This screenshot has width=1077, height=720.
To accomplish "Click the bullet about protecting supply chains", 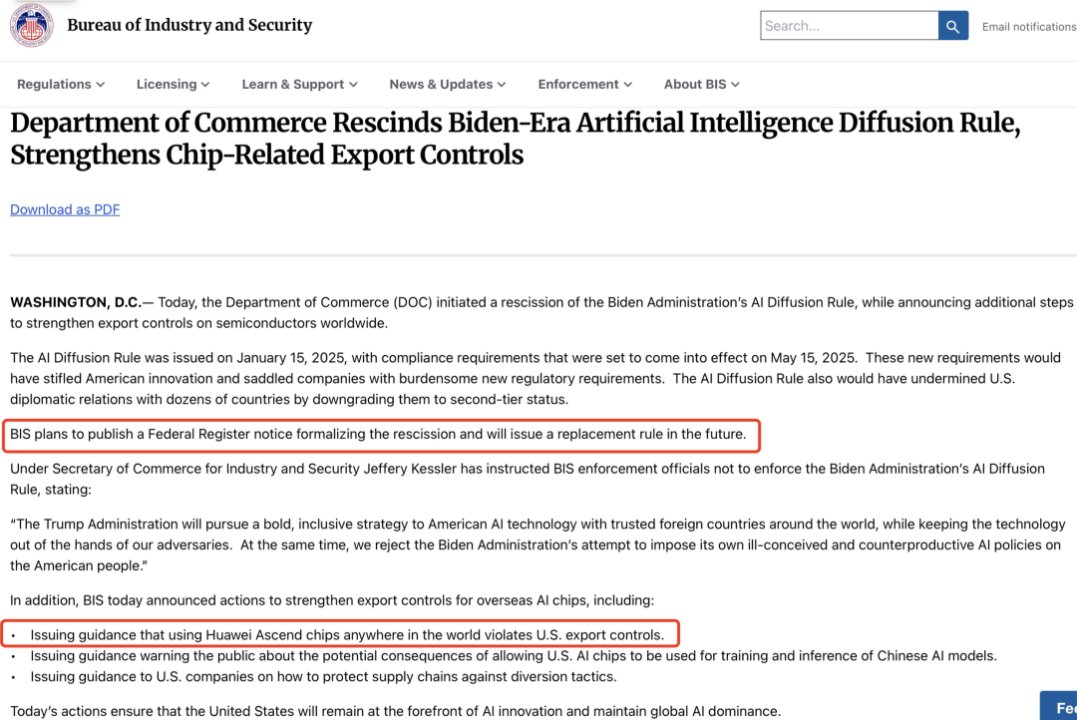I will [323, 677].
